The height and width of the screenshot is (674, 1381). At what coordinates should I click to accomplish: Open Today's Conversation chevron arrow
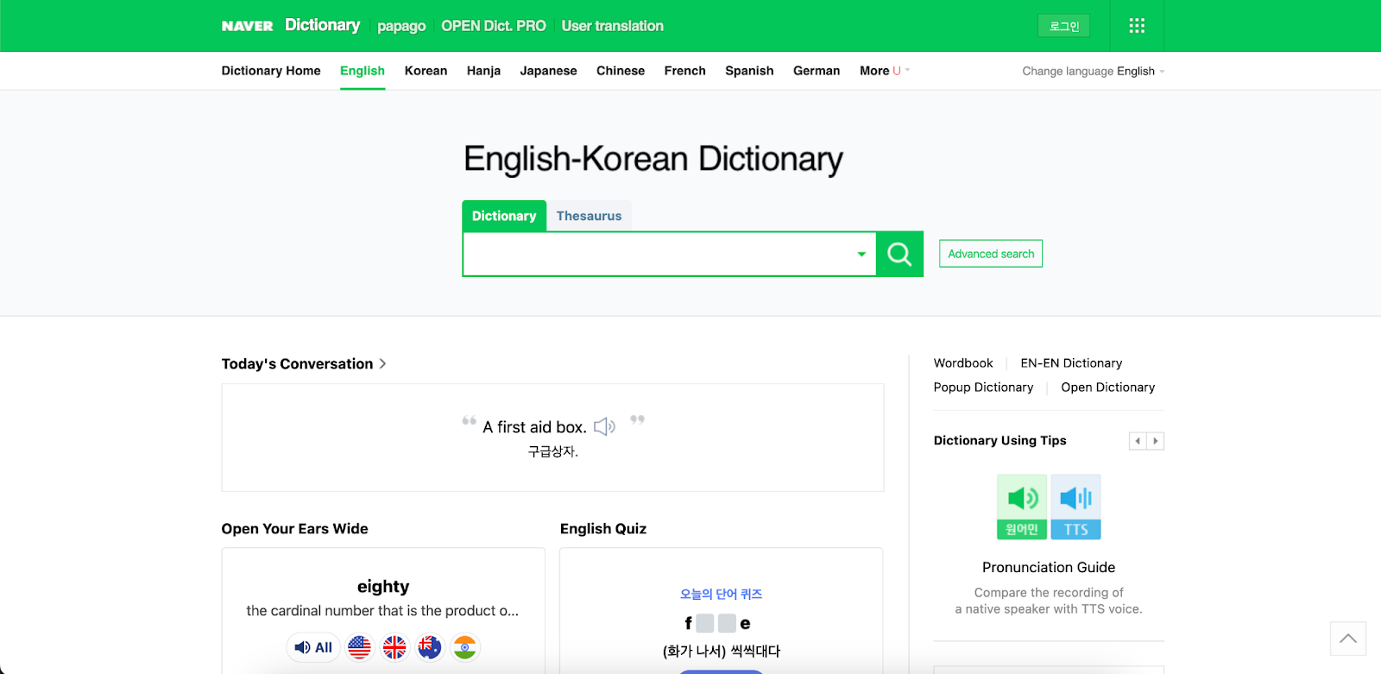pos(382,364)
